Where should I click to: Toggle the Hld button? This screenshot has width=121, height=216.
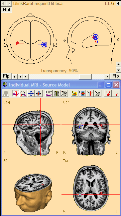(x=7, y=10)
